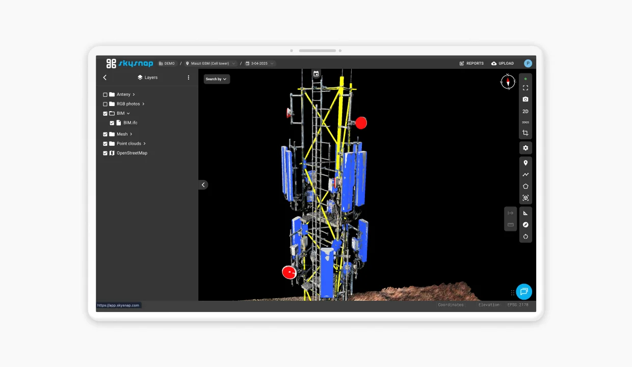The image size is (632, 367).
Task: Select the crop tool in the viewer toolbar
Action: click(x=525, y=133)
